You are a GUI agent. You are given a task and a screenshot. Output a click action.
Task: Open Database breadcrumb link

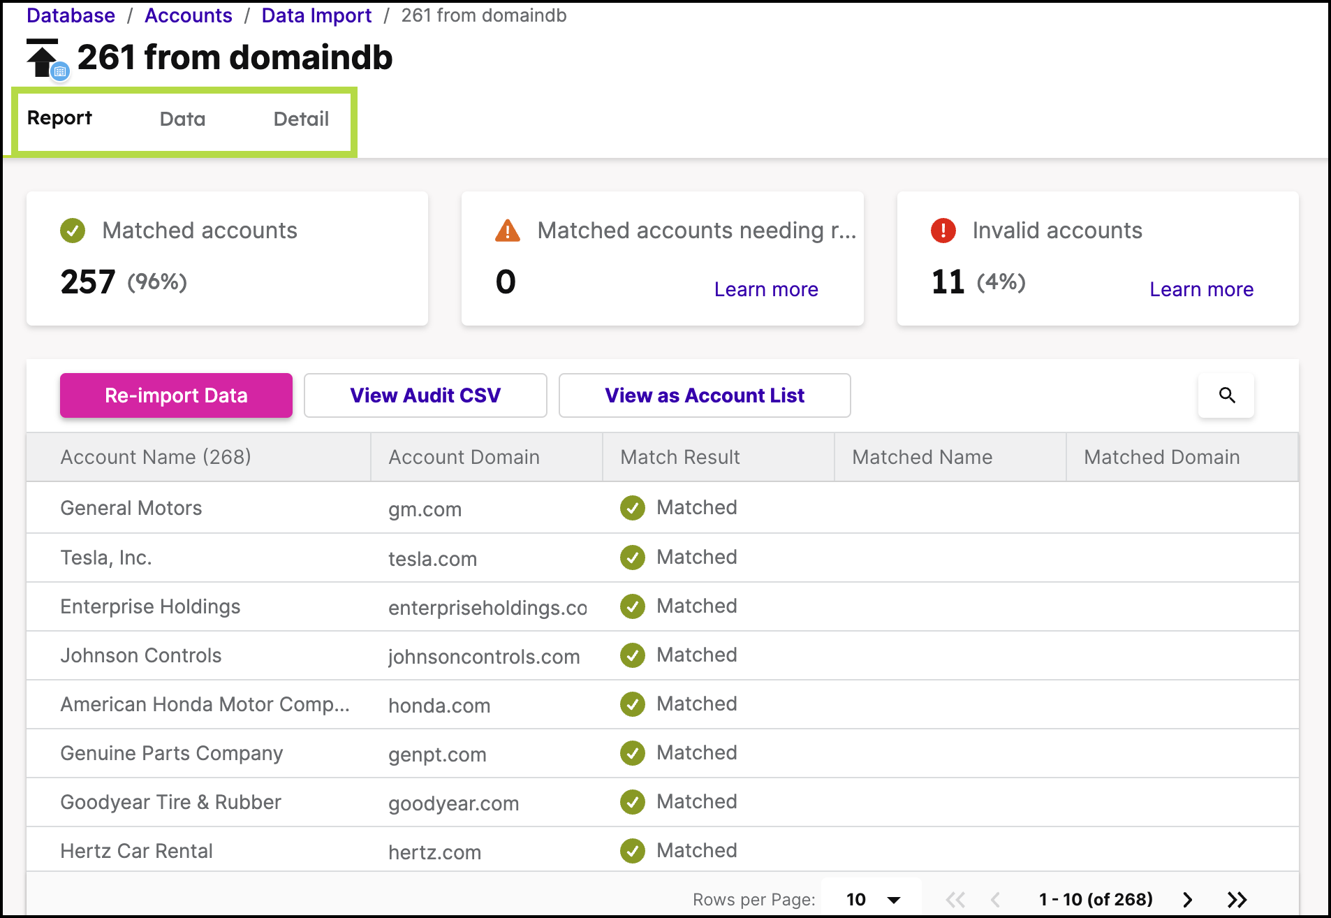pos(71,15)
